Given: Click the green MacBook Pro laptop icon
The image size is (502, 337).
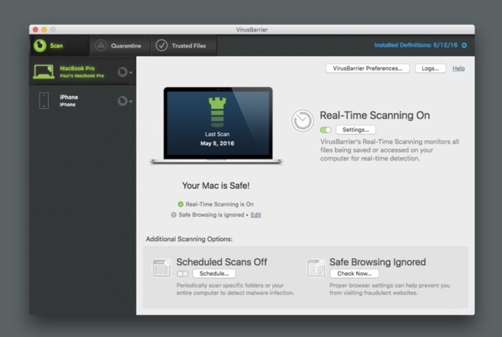Looking at the screenshot, I should tap(44, 71).
